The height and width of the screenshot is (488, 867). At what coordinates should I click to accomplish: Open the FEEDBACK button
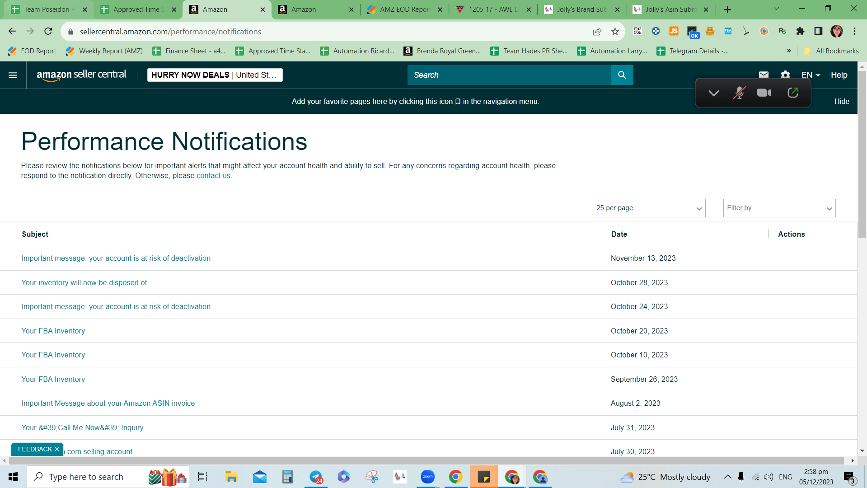[35, 449]
